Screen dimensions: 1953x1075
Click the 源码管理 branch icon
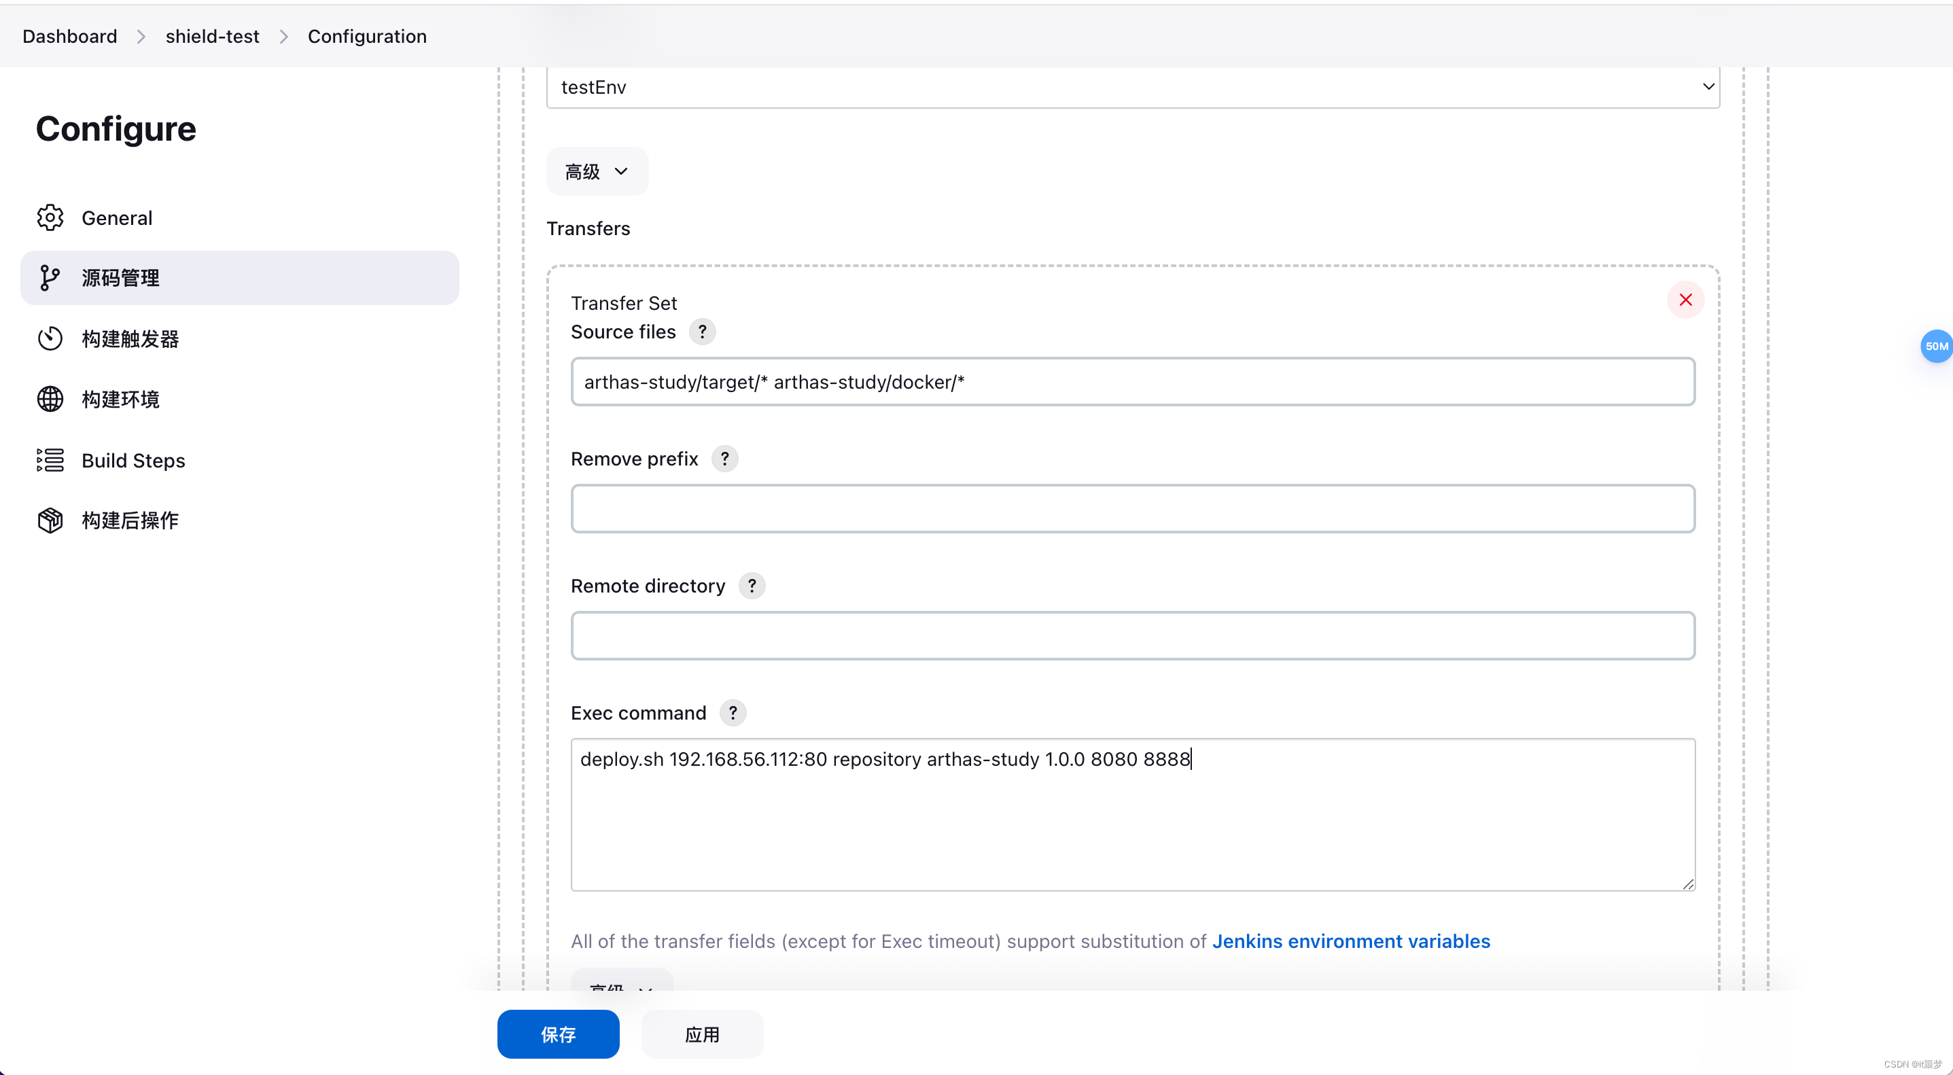click(x=50, y=278)
